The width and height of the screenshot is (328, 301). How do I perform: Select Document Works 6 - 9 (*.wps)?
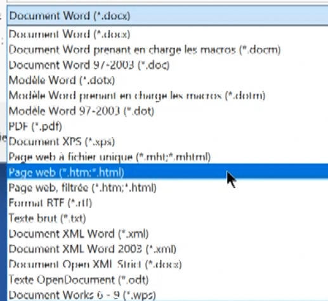click(x=167, y=295)
